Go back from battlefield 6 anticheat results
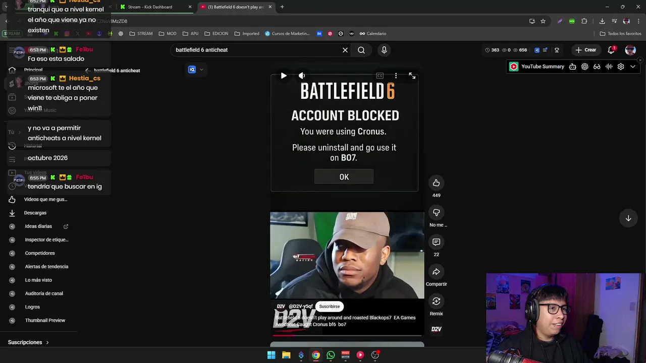Screen dimensions: 646x363 tap(87, 71)
